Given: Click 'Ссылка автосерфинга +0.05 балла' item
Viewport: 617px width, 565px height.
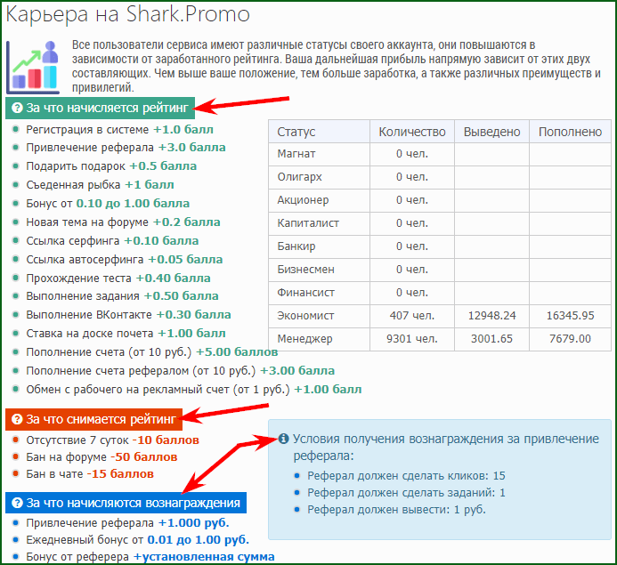Looking at the screenshot, I should tap(125, 260).
